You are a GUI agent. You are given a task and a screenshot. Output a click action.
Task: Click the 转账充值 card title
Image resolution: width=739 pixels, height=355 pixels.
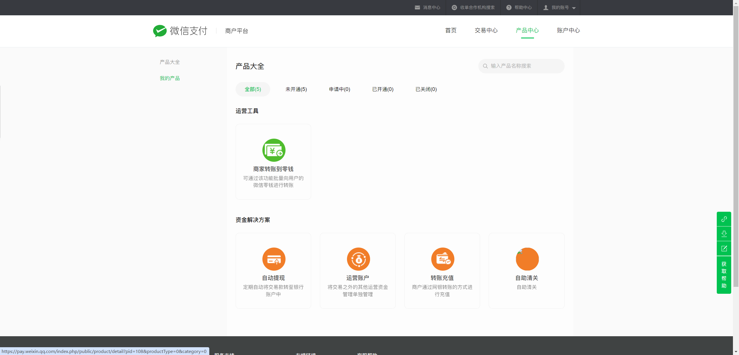click(x=442, y=278)
